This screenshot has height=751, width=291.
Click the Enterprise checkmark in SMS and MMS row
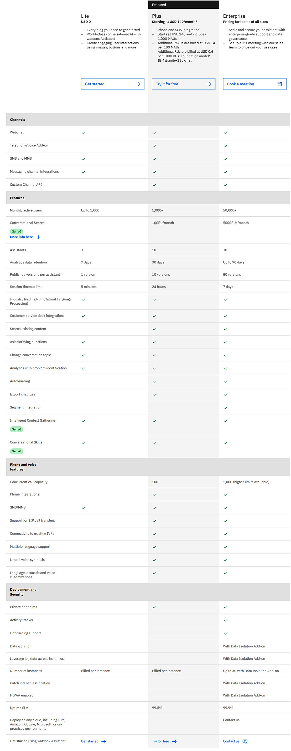(x=225, y=159)
